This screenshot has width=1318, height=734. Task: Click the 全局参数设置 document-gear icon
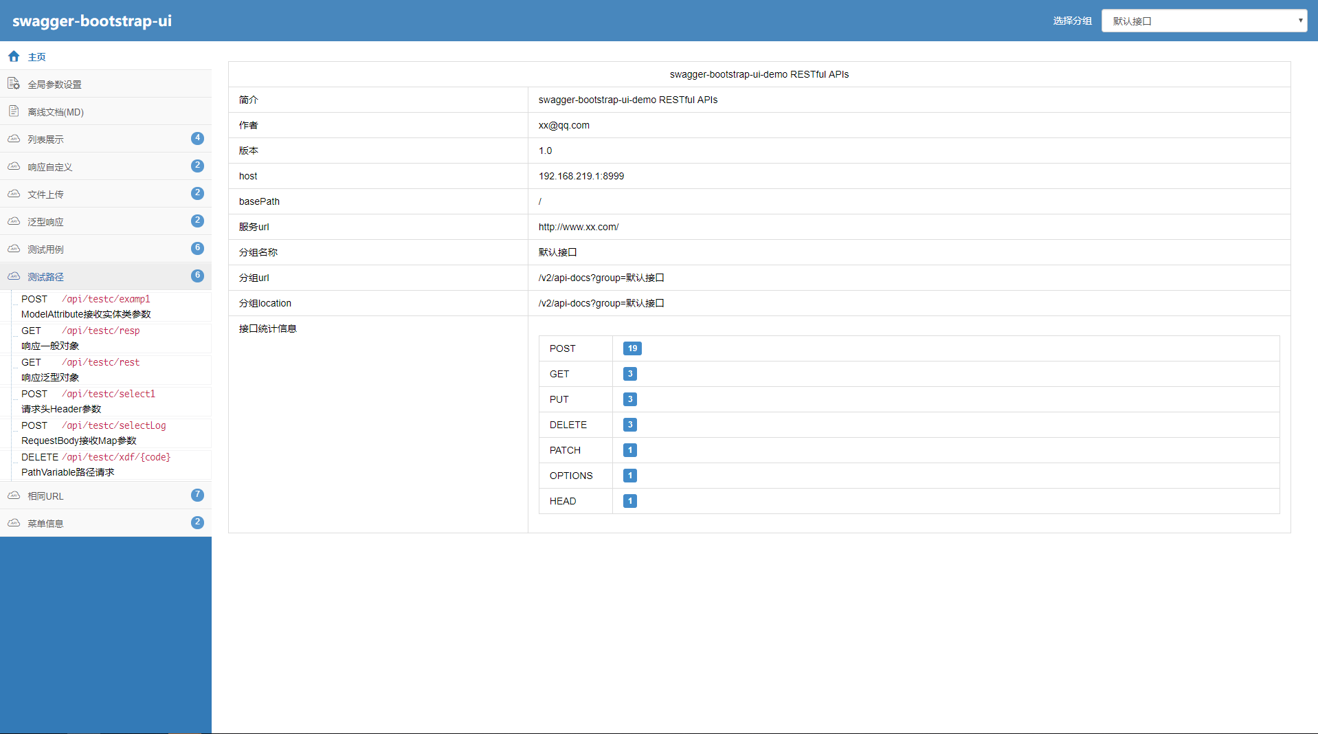pyautogui.click(x=14, y=84)
